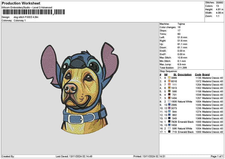225x159 pixels.
Task: Click the 'Page 1 of 1' footer text
Action: [217, 156]
